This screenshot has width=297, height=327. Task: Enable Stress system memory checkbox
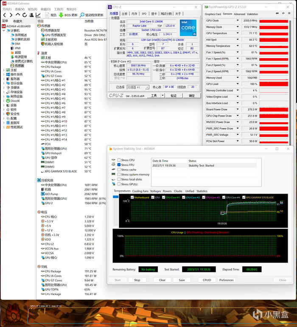pyautogui.click(x=119, y=174)
